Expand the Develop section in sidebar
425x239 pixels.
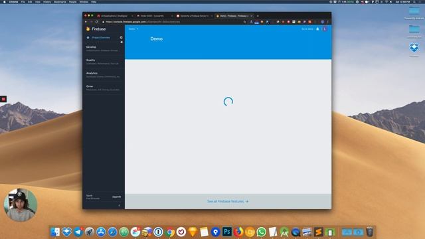pyautogui.click(x=104, y=48)
